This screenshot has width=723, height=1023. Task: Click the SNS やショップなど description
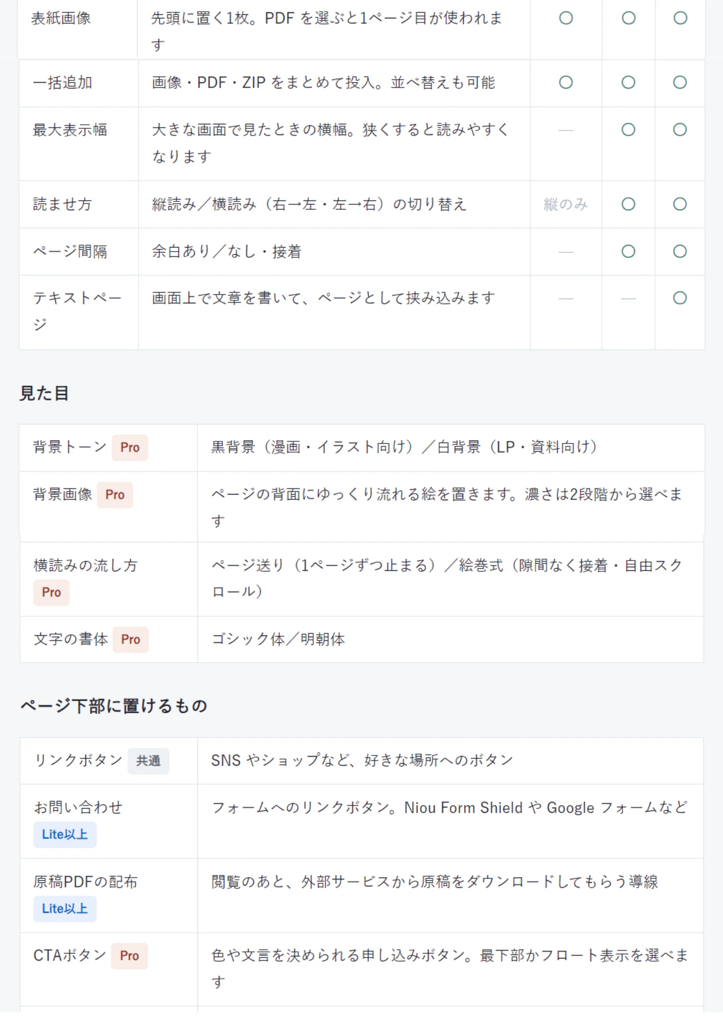(362, 761)
